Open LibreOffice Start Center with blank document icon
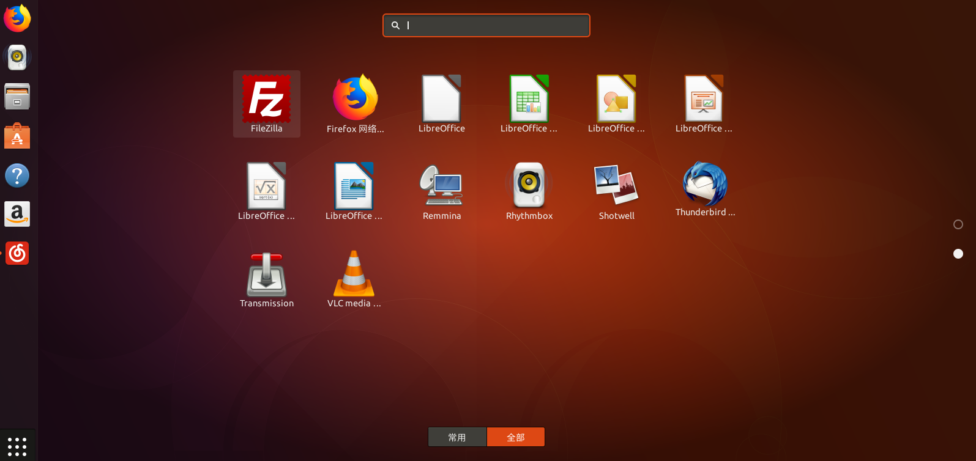 (x=442, y=104)
